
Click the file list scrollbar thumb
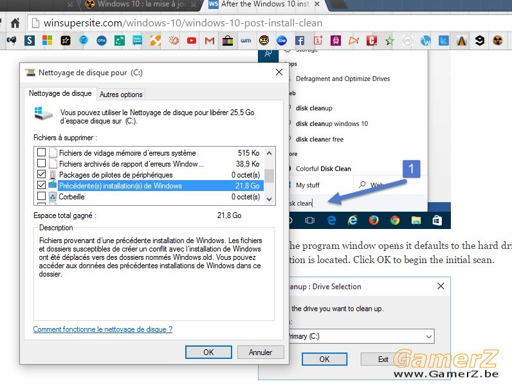269,176
